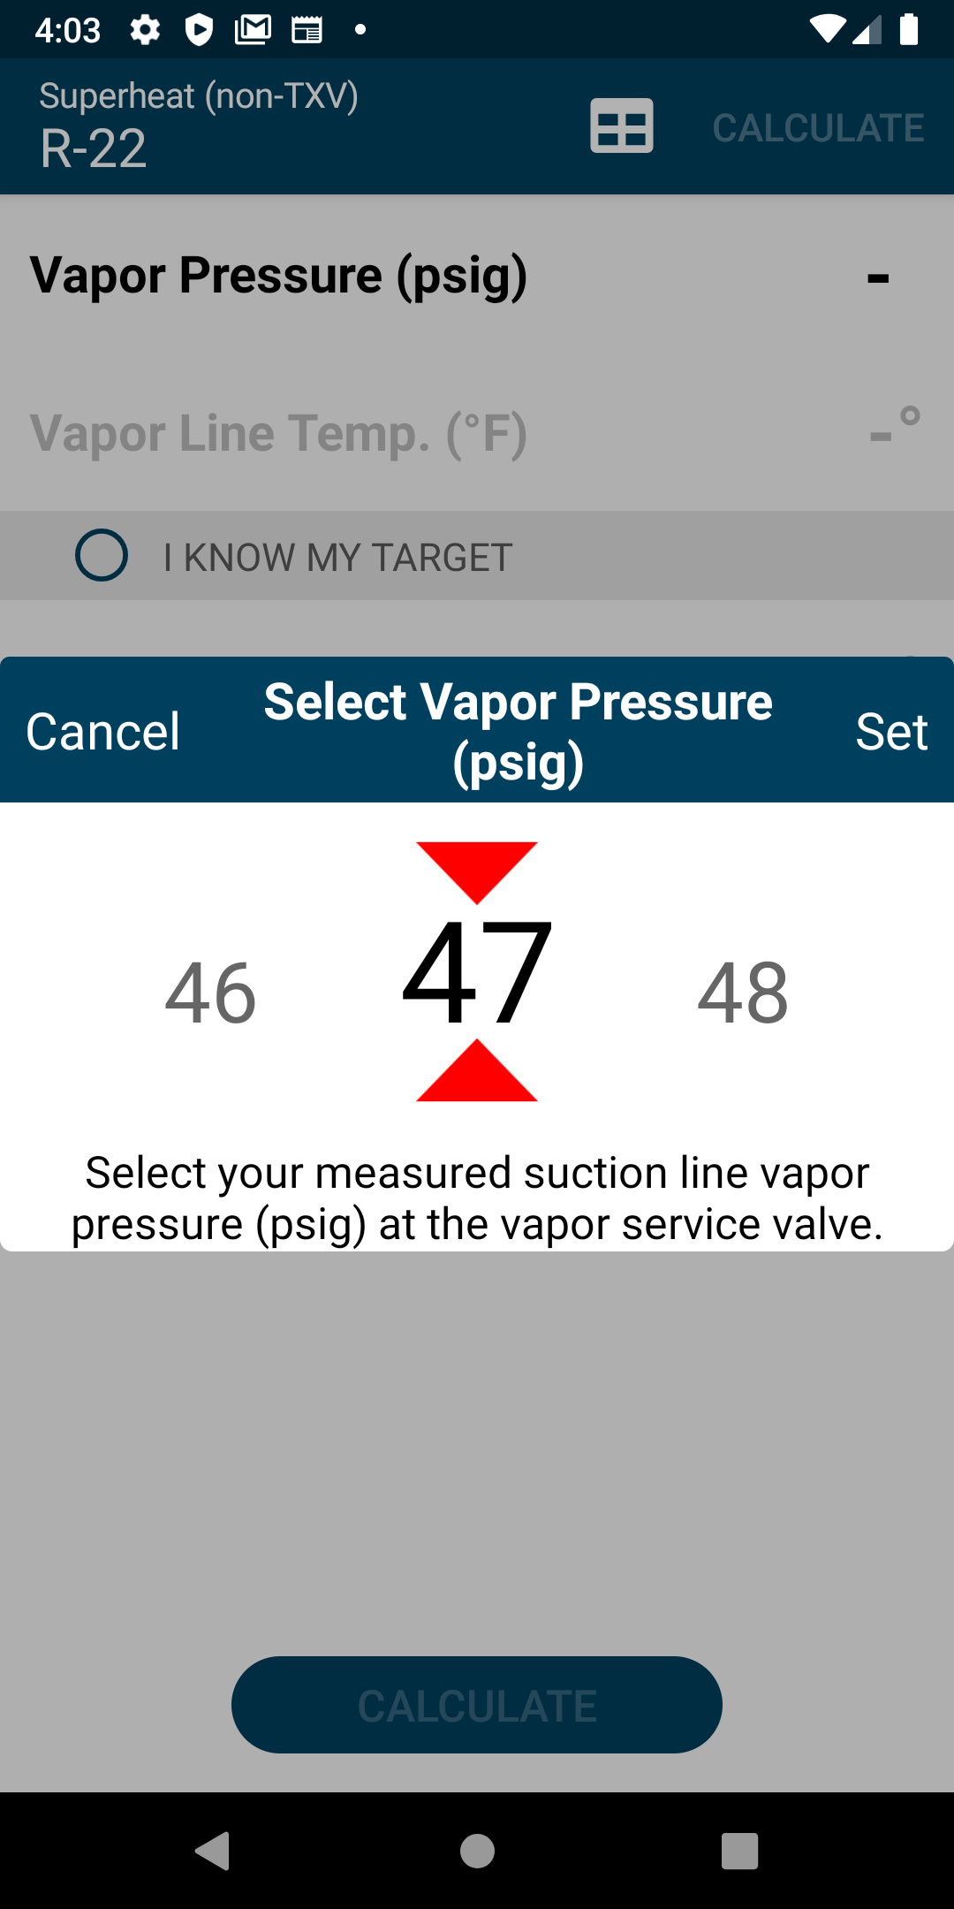Image resolution: width=954 pixels, height=1909 pixels.
Task: Choose value 46 in the picker
Action: pos(210,993)
